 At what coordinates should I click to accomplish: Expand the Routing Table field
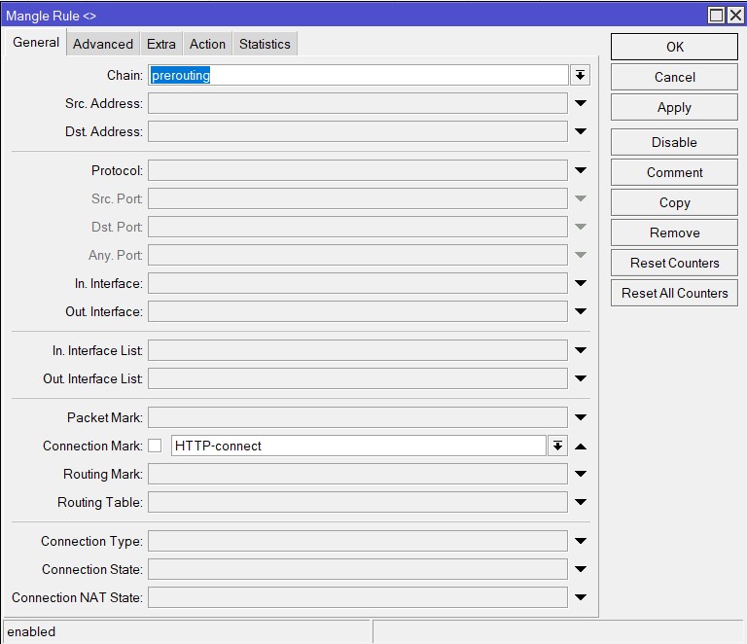(581, 502)
